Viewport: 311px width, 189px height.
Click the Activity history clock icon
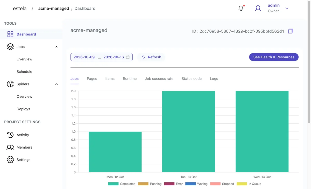click(10, 135)
